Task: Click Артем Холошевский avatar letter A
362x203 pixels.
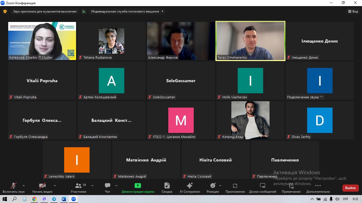Action: (x=112, y=81)
